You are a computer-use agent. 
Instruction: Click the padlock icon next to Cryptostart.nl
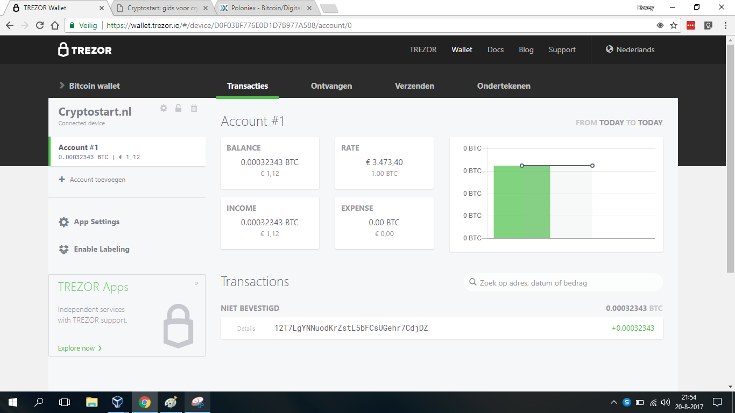(x=179, y=108)
